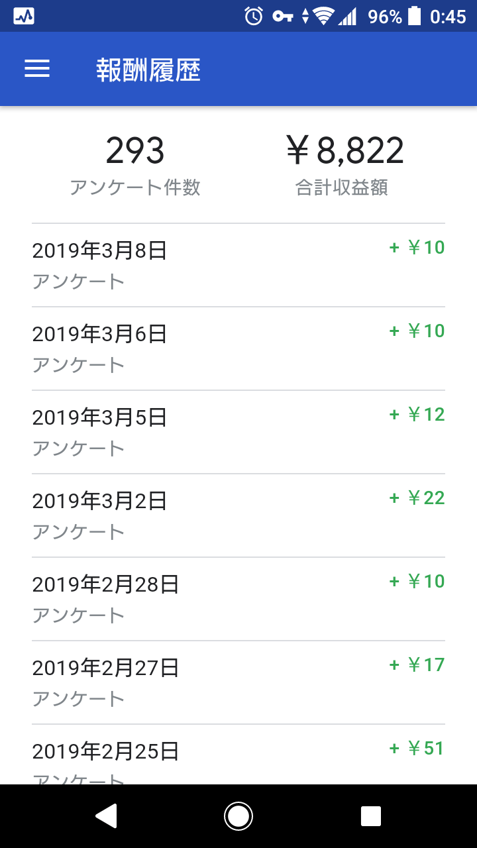Screen dimensions: 477x848
Task: Open the 2019年3月2日 reward row
Action: 238,515
